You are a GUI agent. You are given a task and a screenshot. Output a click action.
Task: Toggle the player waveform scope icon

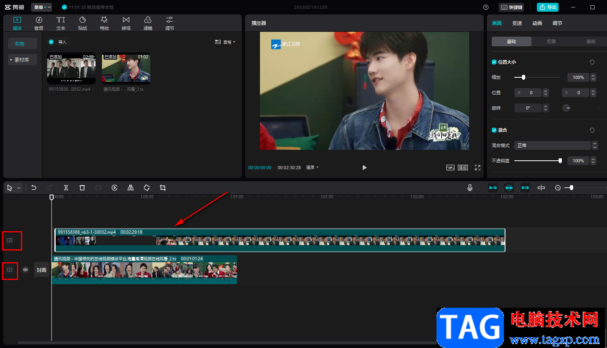click(450, 168)
